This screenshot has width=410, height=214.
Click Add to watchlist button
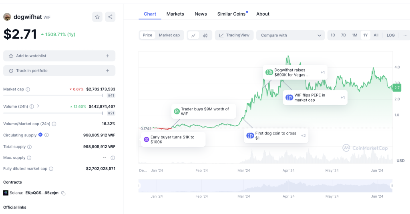[x=59, y=56]
